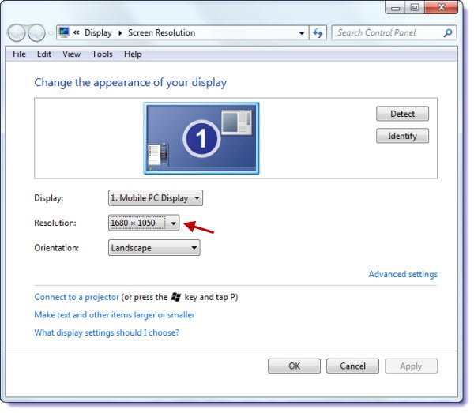Click the OK button
Screen dimensions: 474x413
coord(294,366)
